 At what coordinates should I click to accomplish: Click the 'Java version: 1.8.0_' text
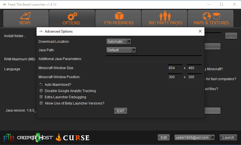(x=21, y=110)
